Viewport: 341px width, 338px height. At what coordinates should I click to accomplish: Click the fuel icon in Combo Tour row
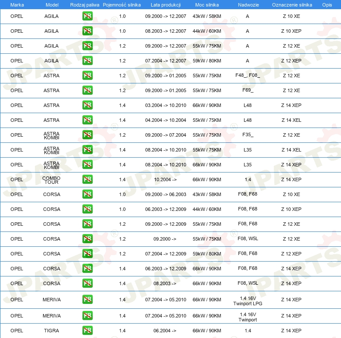coord(87,179)
